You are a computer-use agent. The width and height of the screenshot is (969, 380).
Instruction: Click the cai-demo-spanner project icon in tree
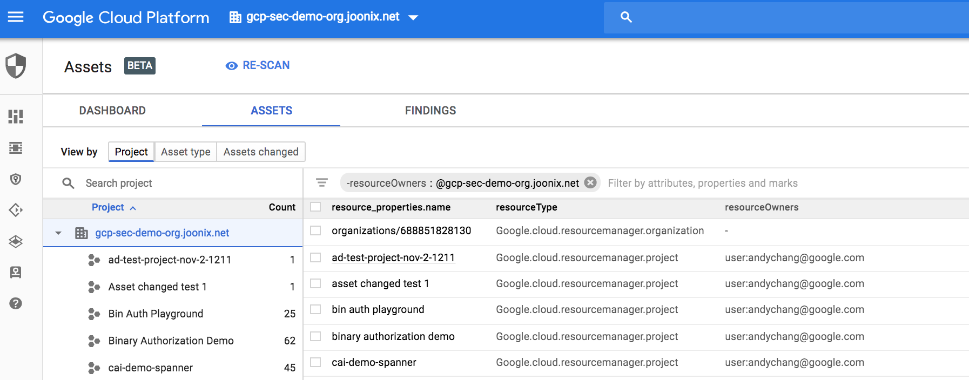[x=94, y=368]
